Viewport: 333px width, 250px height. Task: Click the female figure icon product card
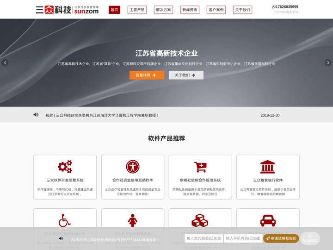point(133,220)
